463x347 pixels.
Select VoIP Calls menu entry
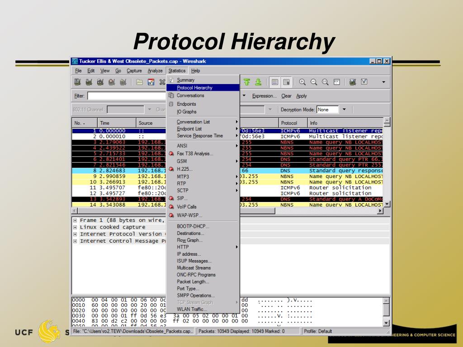click(203, 207)
